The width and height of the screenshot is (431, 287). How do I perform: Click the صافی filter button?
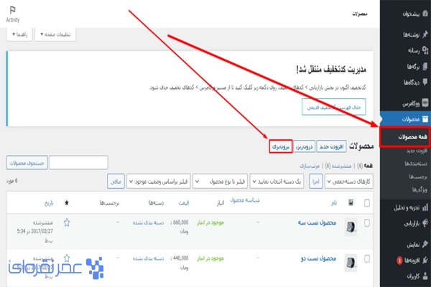click(116, 182)
